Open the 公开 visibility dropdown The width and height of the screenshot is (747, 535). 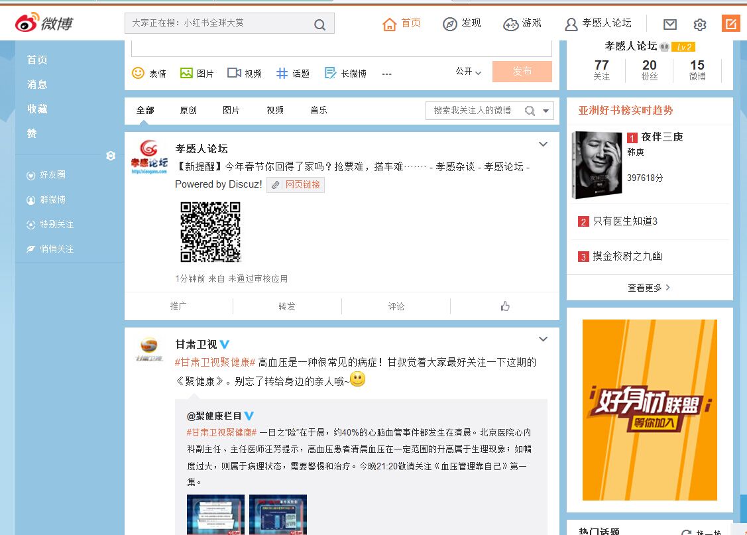tap(469, 72)
